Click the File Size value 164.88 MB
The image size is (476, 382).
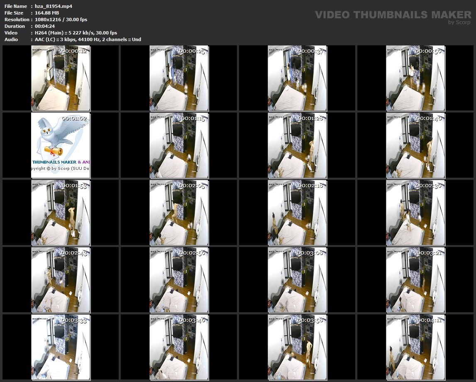tap(47, 13)
